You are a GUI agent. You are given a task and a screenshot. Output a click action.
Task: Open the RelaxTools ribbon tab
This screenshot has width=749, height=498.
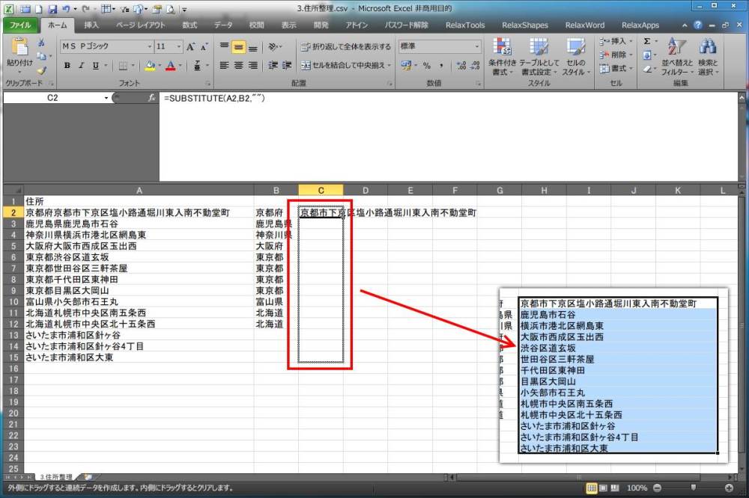coord(464,25)
